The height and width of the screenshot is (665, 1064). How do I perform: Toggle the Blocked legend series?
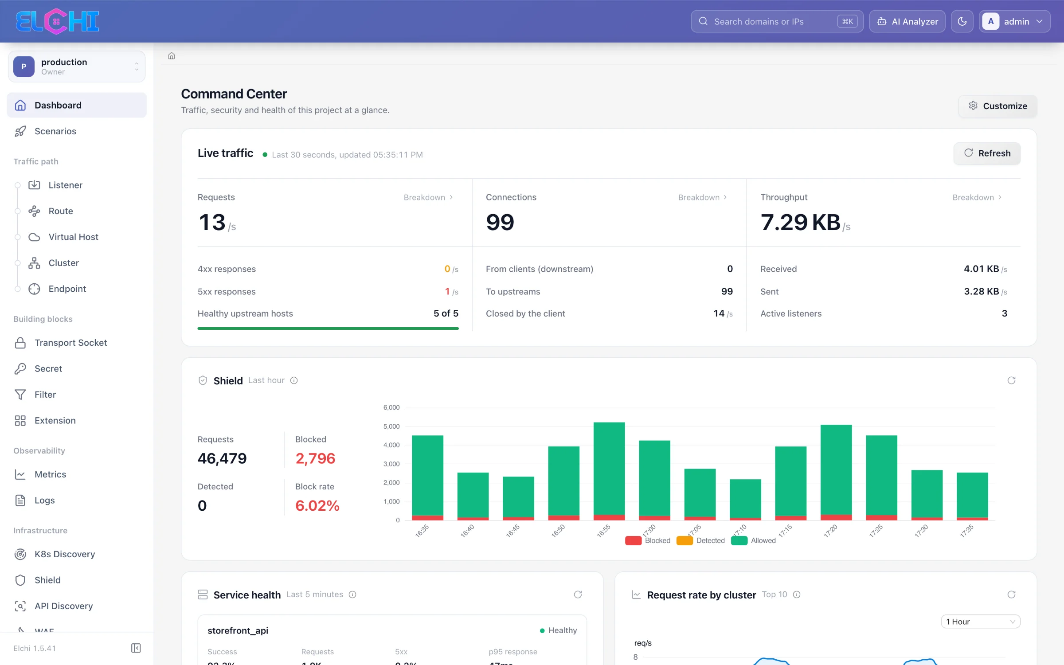(x=648, y=540)
